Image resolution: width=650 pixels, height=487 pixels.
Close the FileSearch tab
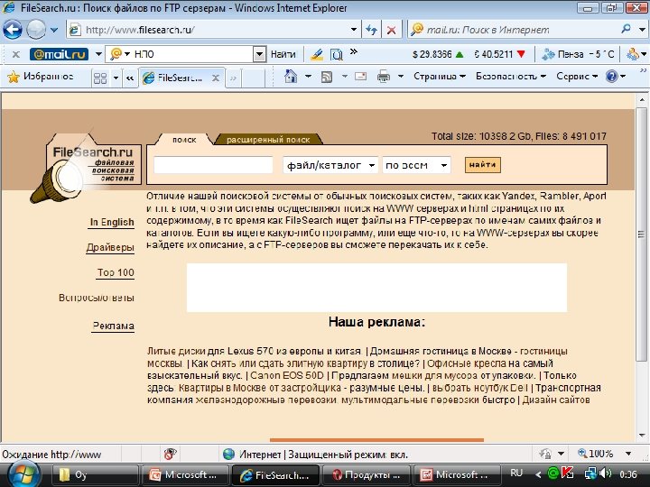click(216, 78)
